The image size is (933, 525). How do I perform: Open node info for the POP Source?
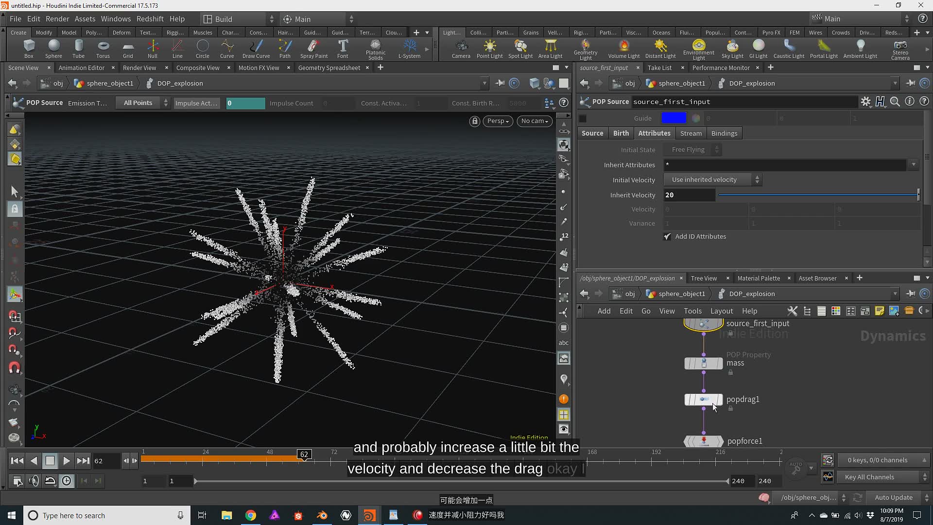pos(909,102)
